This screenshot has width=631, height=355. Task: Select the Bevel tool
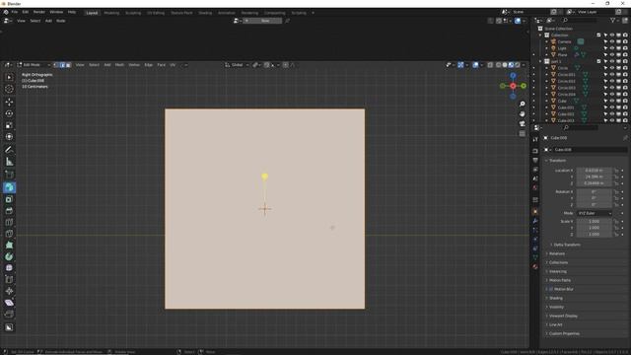(x=9, y=210)
